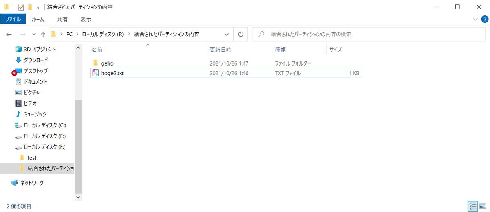The width and height of the screenshot is (490, 212).
Task: Click the Explorer window title folder icon
Action: (x=7, y=7)
